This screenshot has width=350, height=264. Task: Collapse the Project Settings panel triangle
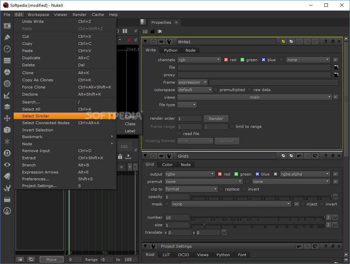point(145,246)
